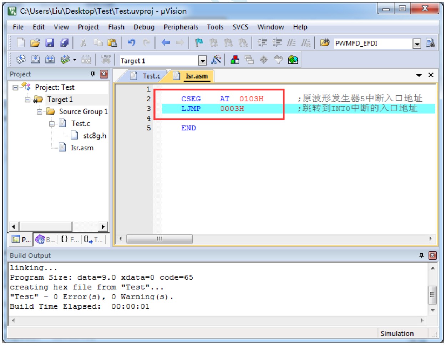Click the Pack Installer icon
Image resolution: width=446 pixels, height=346 pixels.
pos(293,60)
